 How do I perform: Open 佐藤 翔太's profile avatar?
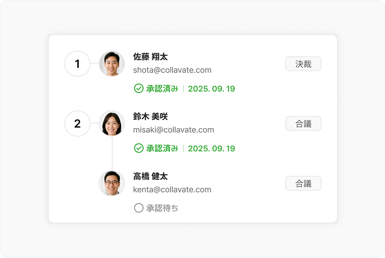coord(112,64)
